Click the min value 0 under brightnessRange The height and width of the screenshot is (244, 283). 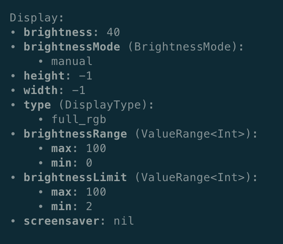click(x=89, y=163)
